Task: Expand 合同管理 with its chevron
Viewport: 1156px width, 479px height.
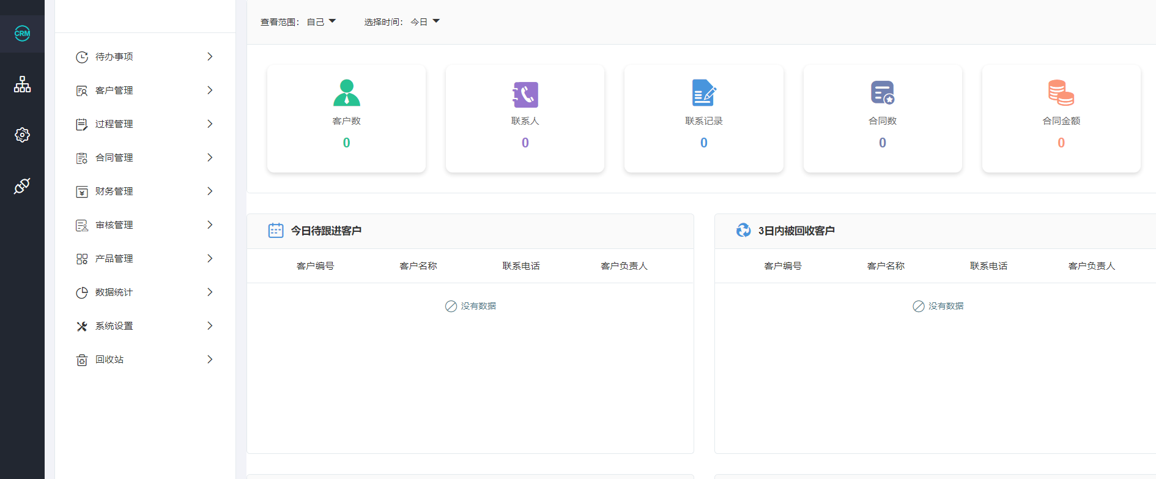Action: coord(210,157)
